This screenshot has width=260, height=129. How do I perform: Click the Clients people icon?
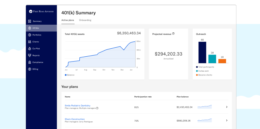click(x=30, y=42)
